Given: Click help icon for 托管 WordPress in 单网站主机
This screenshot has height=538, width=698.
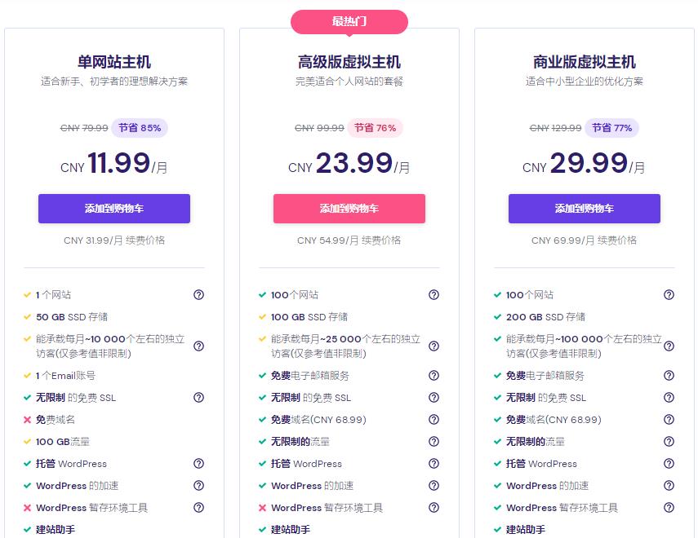Looking at the screenshot, I should pyautogui.click(x=198, y=464).
